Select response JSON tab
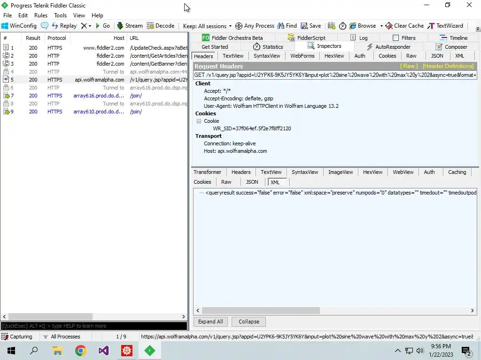Viewport: 481px width, 360px height. click(252, 182)
